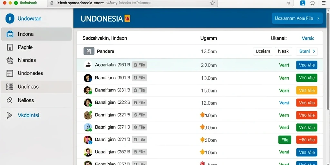Click the pin icon in browser toolbar
The height and width of the screenshot is (165, 330).
289,3
